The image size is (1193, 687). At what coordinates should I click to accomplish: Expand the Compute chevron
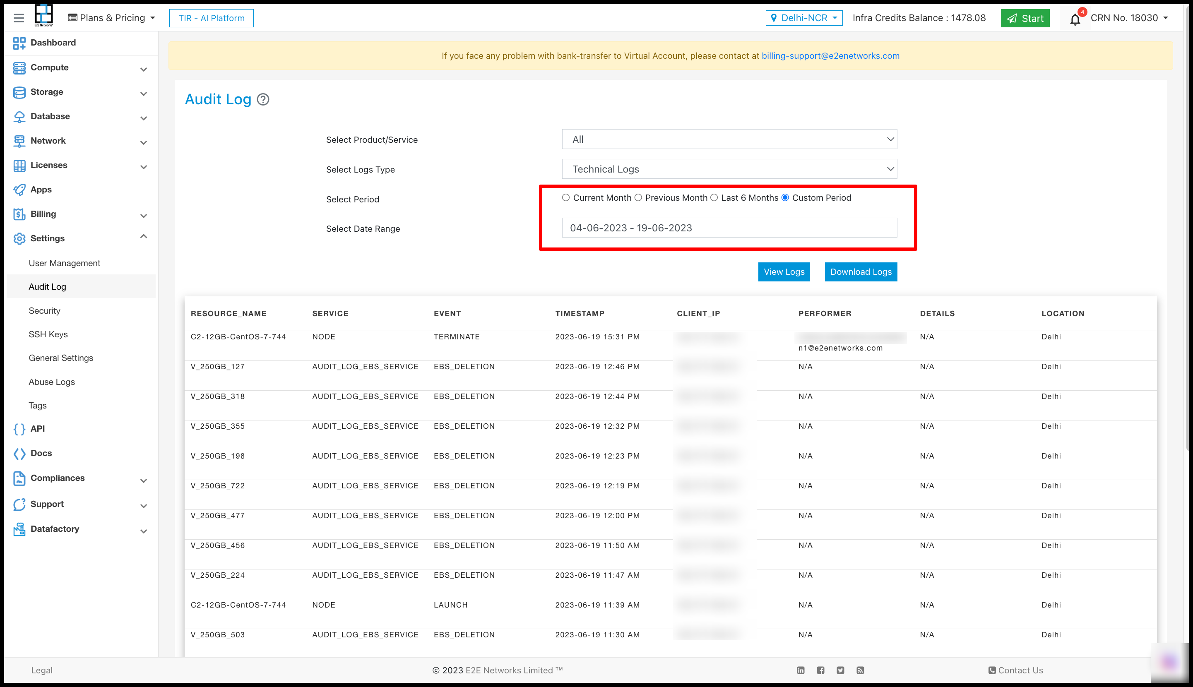144,70
